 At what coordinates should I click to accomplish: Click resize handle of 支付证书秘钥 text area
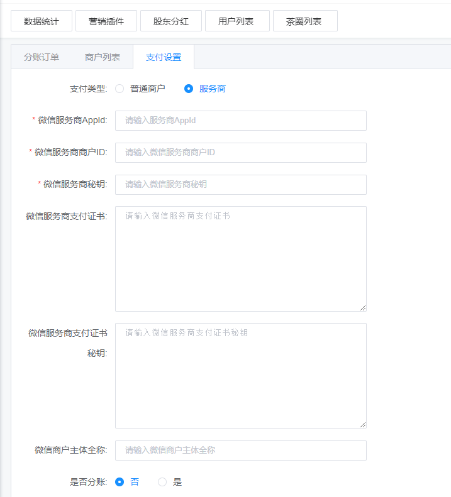tap(363, 425)
